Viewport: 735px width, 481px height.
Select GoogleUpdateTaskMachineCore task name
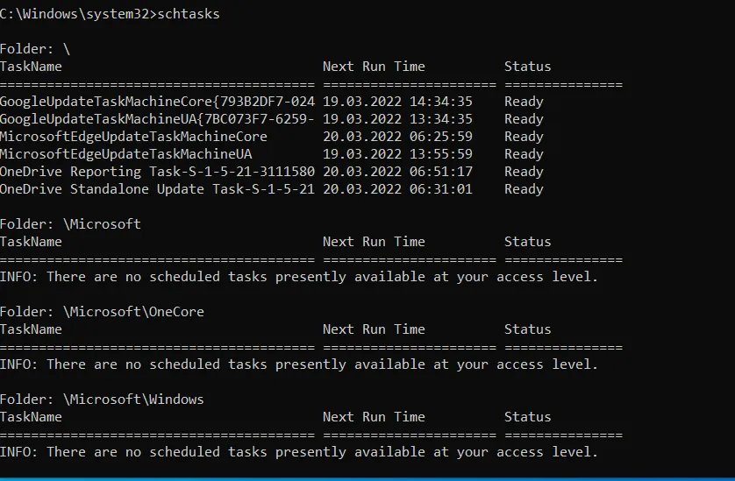pyautogui.click(x=157, y=102)
